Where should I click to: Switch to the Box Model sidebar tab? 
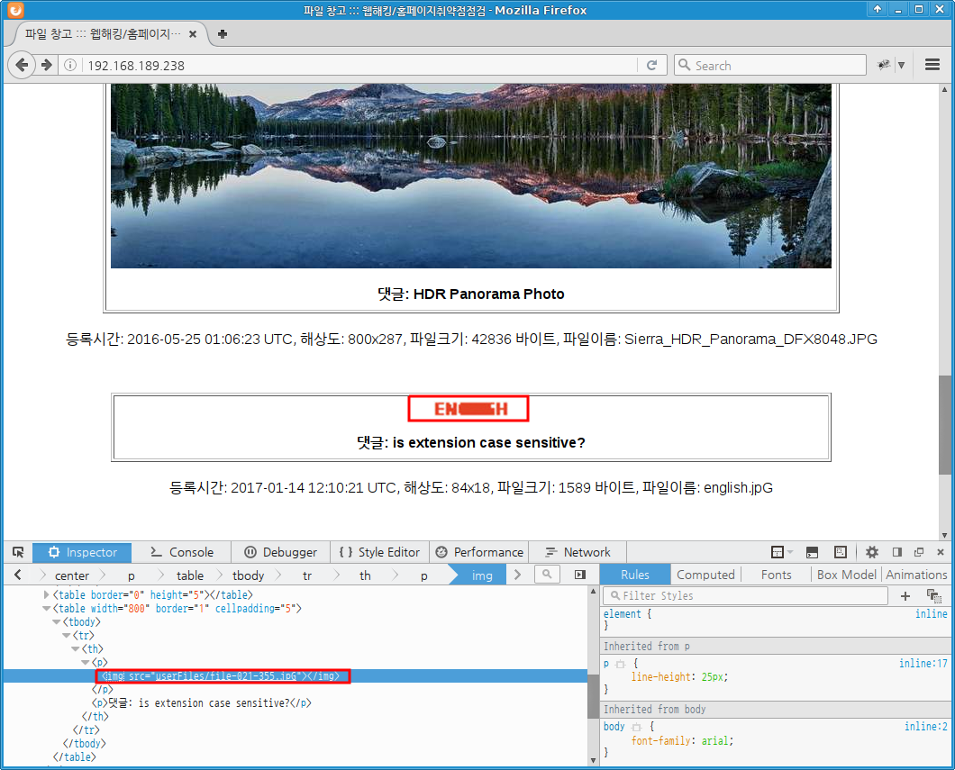[846, 575]
